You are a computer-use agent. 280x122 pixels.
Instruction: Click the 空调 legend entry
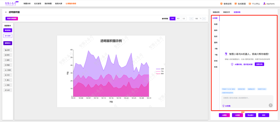click(160, 69)
